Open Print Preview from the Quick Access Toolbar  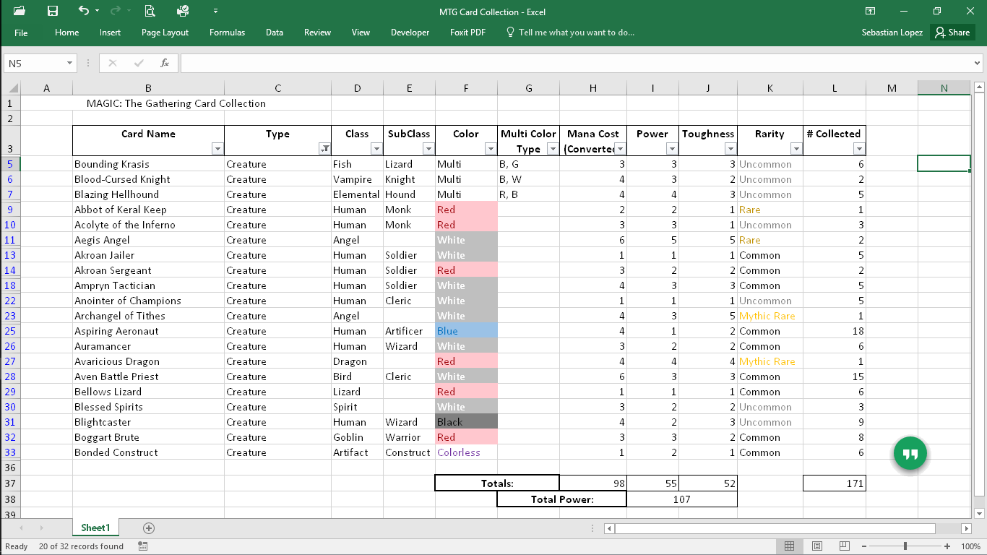pyautogui.click(x=150, y=11)
